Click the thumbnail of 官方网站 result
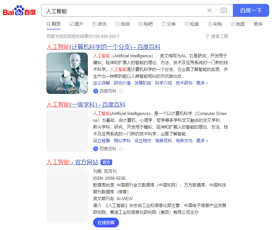This screenshot has height=230, width=276. 67,196
